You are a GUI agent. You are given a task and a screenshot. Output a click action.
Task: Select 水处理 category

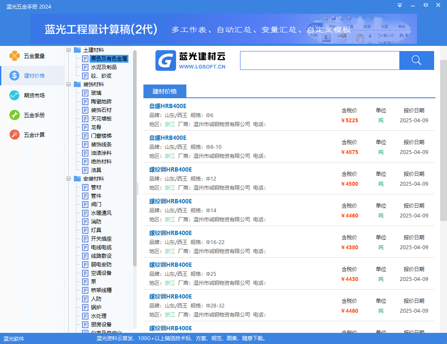pos(99,316)
